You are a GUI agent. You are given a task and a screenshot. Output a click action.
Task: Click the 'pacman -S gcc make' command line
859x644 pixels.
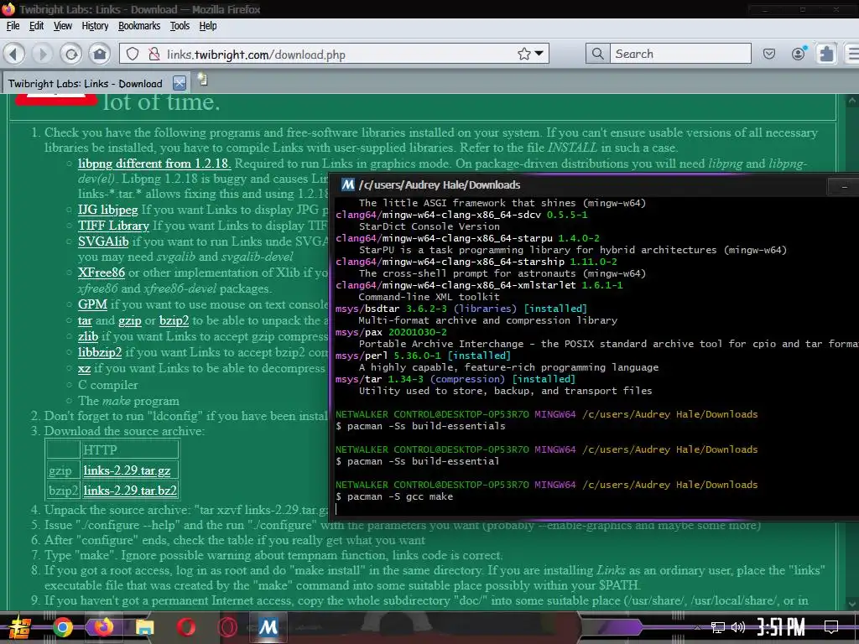click(394, 496)
